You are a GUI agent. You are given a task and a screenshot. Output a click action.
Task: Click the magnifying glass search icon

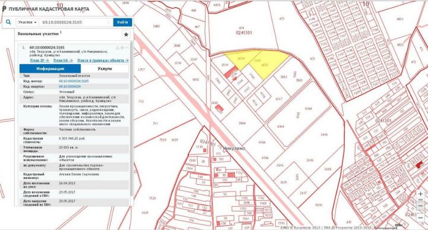[8, 22]
